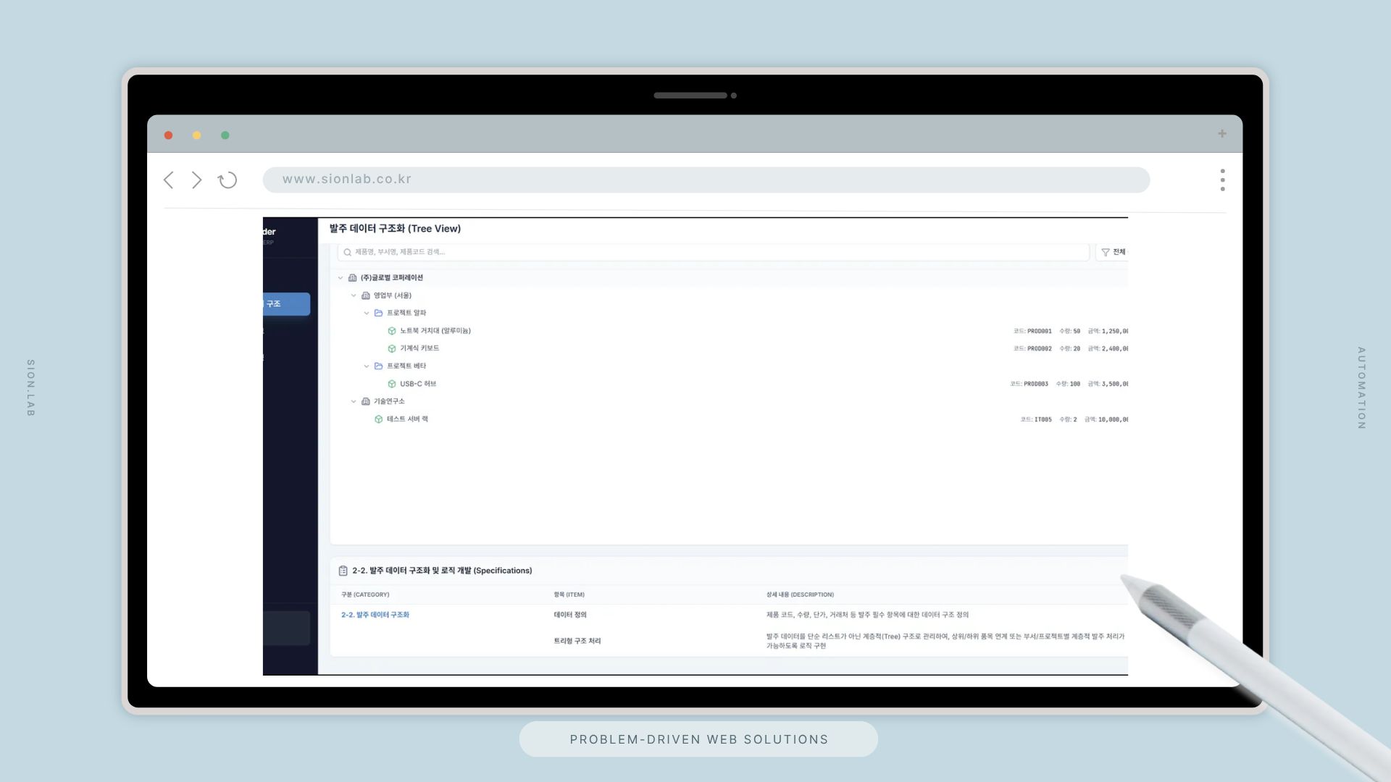Click the building icon for (주)글로벌 코퍼레이션
Image resolution: width=1391 pixels, height=782 pixels.
pos(353,278)
